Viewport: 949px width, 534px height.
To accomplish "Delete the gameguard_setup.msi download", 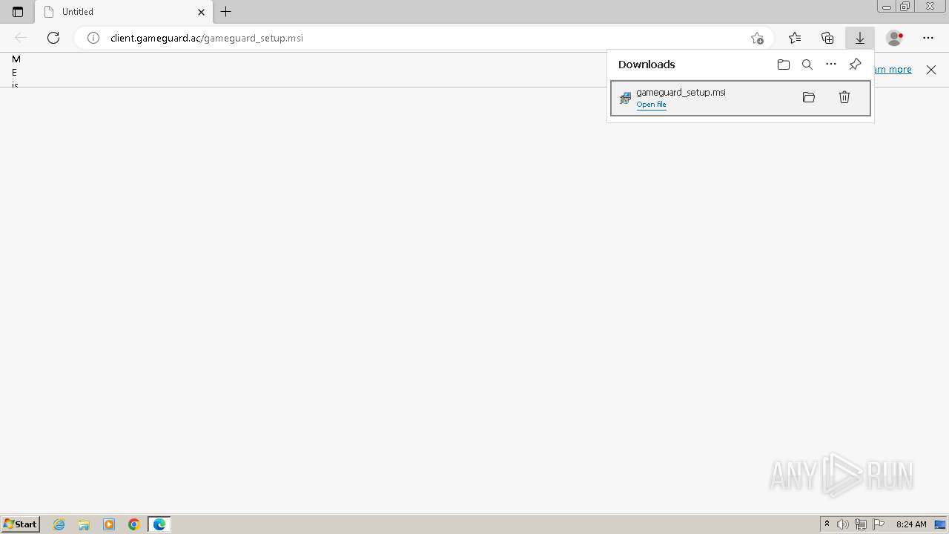I will point(844,97).
